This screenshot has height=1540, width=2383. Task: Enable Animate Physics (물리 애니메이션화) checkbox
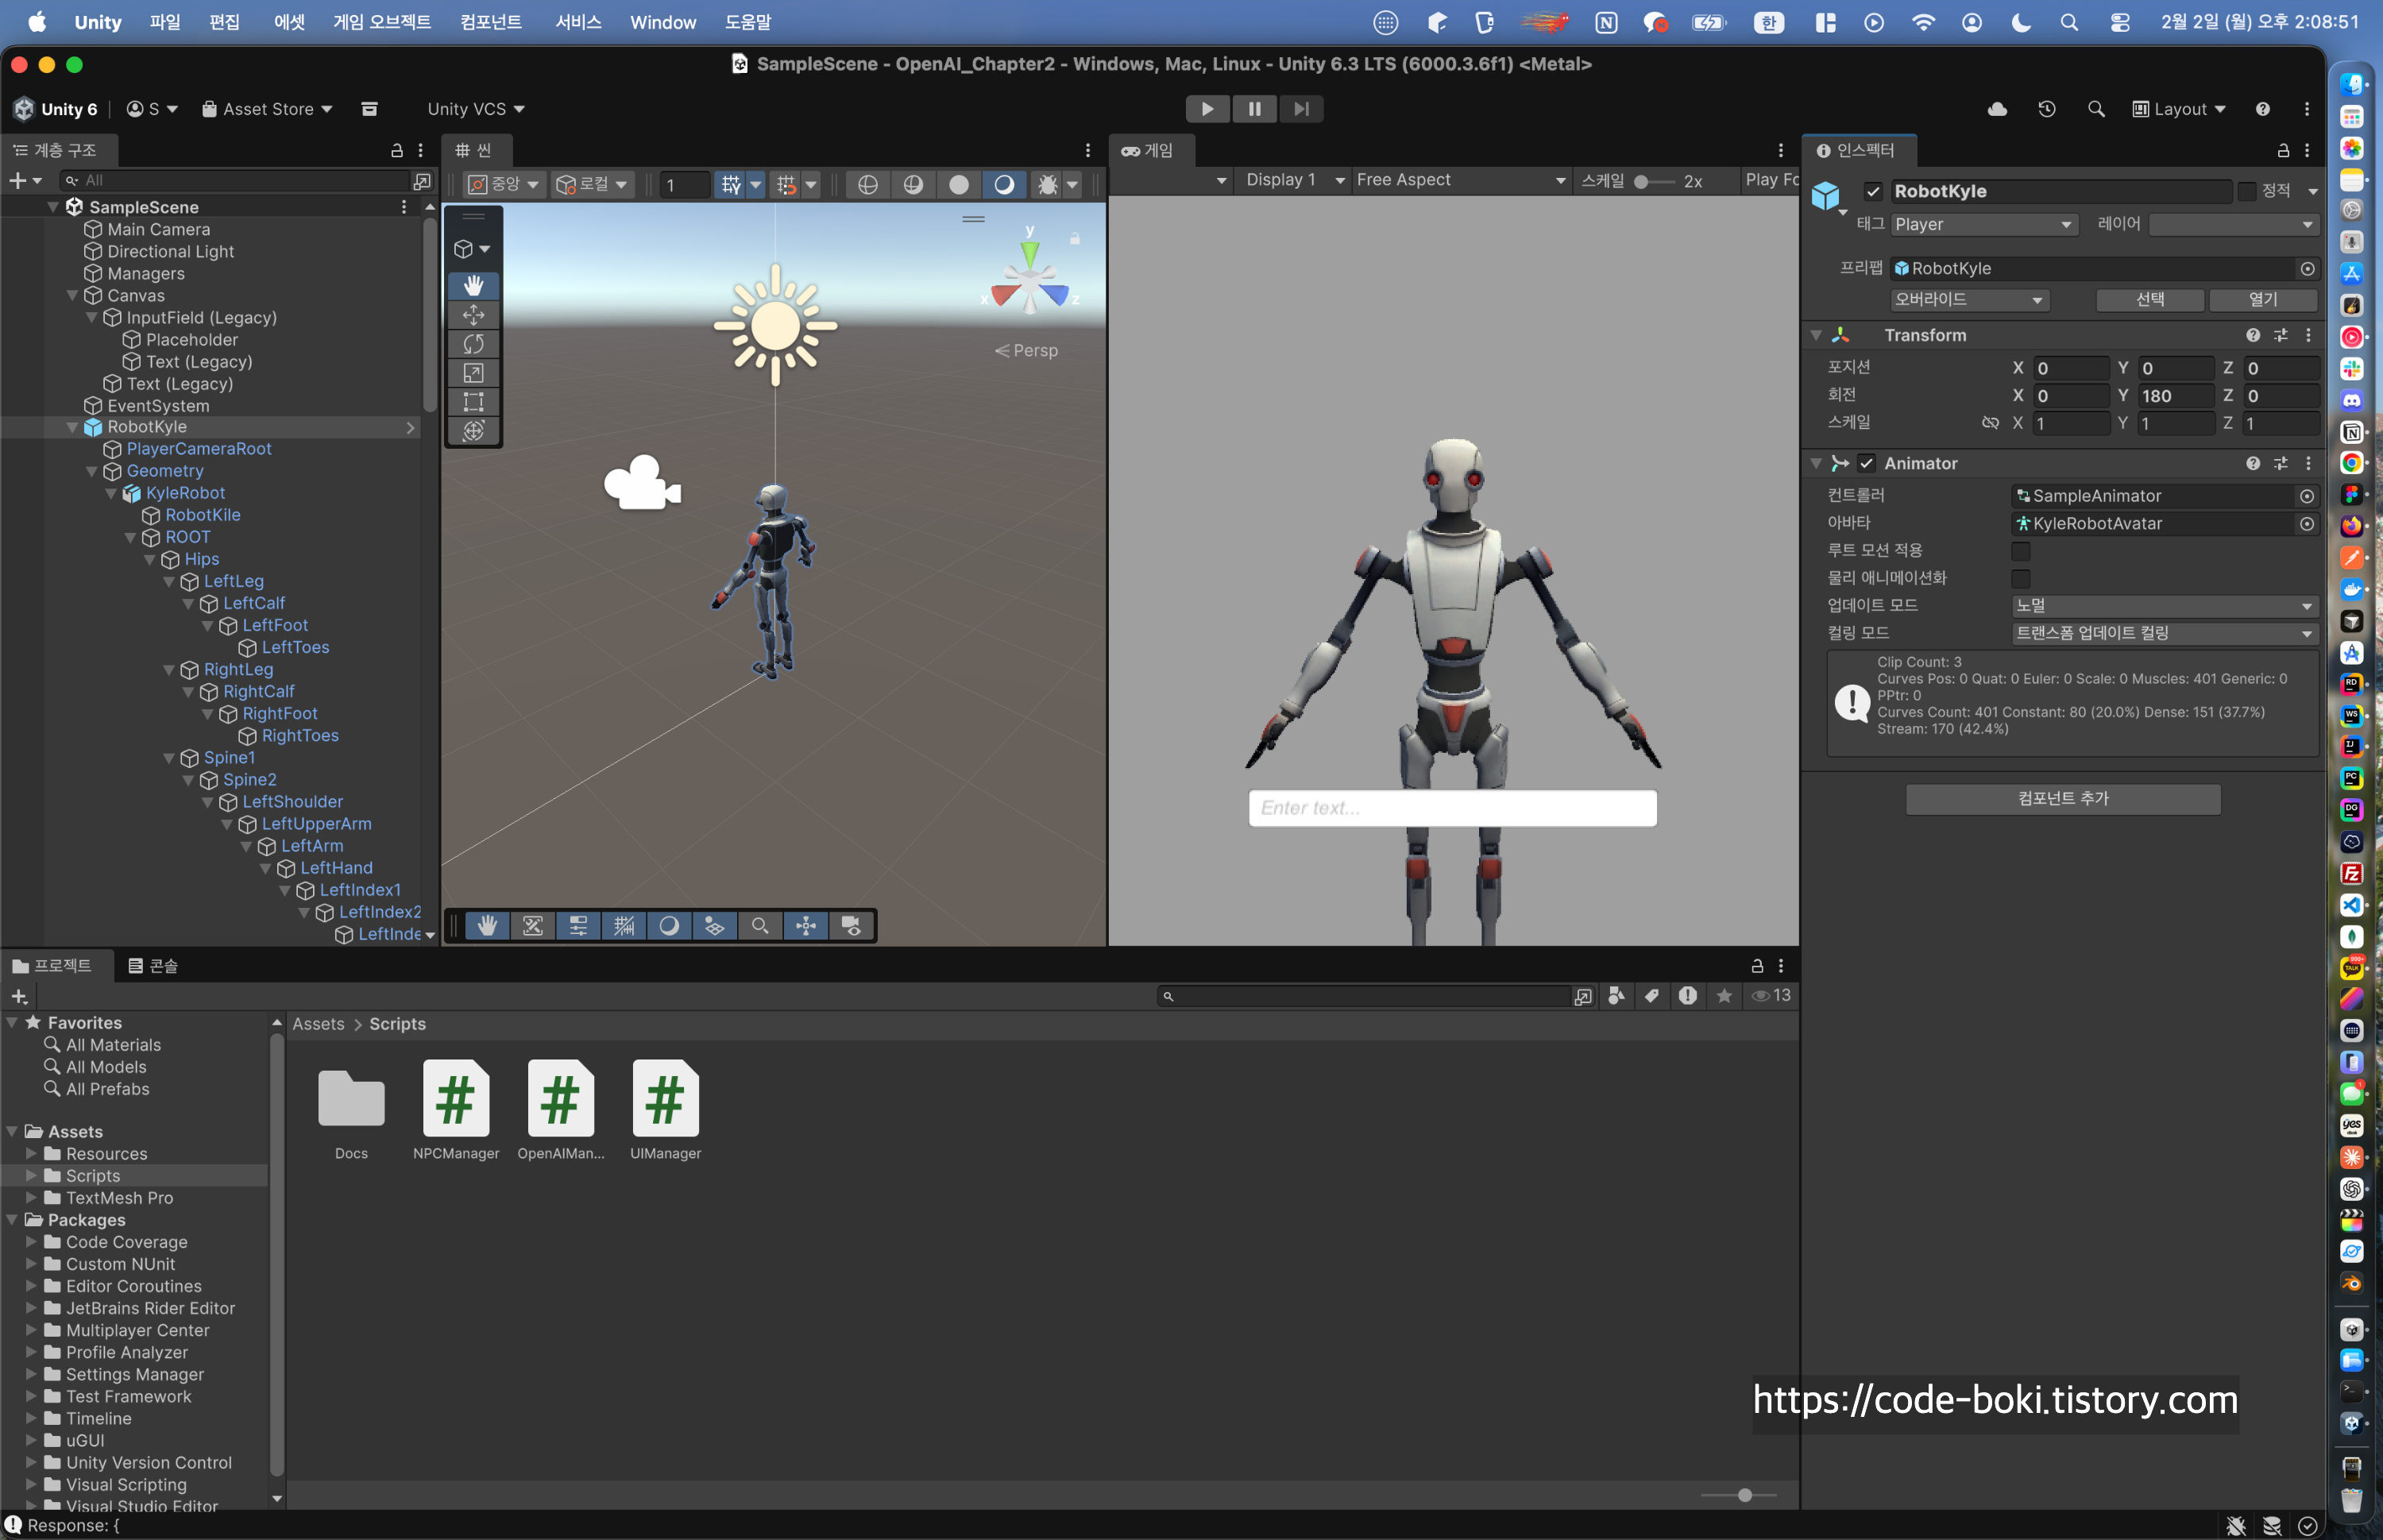2020,579
